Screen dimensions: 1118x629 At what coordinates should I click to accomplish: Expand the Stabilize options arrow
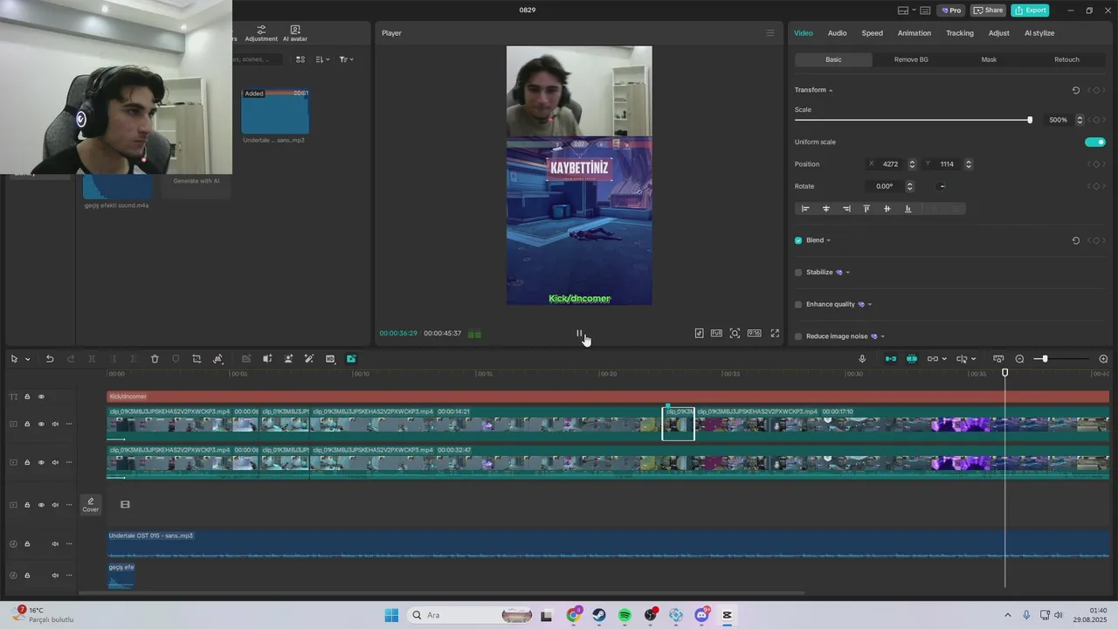click(848, 273)
